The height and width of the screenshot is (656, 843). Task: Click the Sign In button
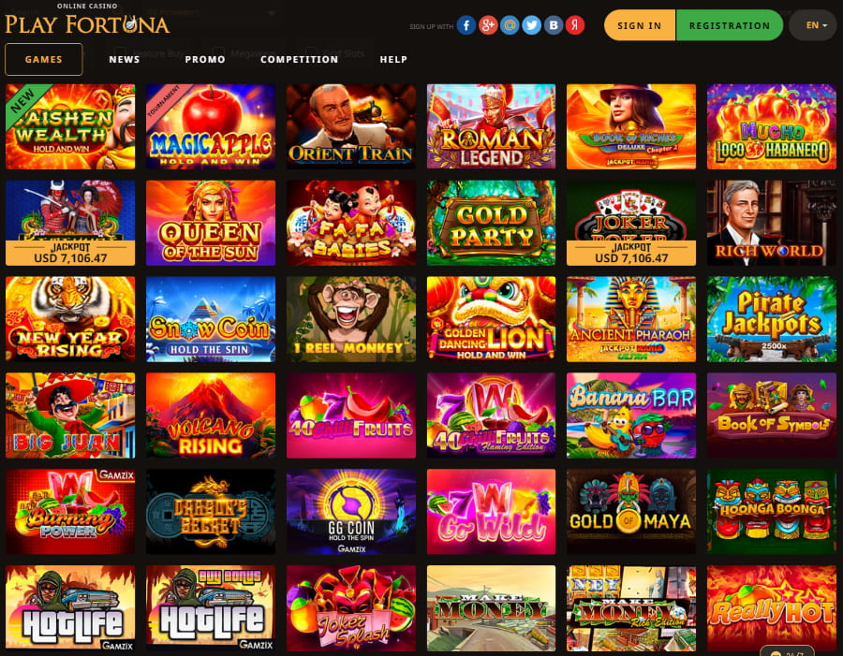(639, 25)
